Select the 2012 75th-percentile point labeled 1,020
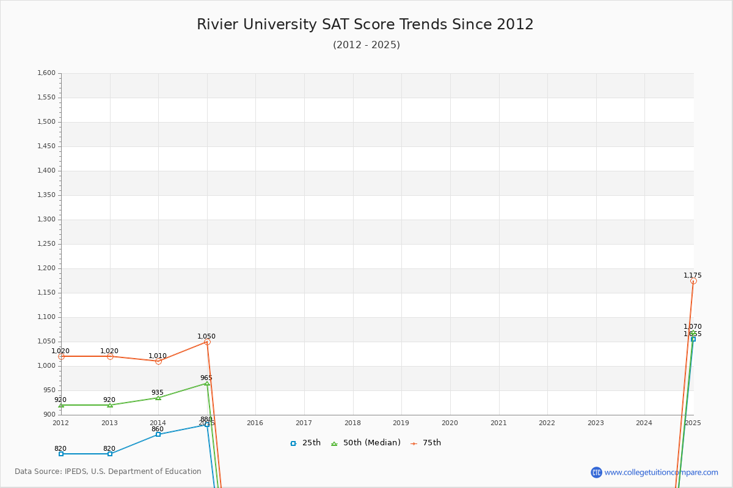Screen dimensions: 733x488 coord(61,356)
